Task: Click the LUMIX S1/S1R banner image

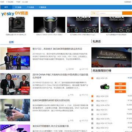Action: point(111,57)
